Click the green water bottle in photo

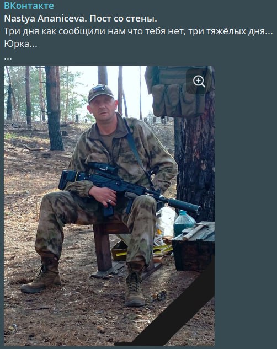184,223
